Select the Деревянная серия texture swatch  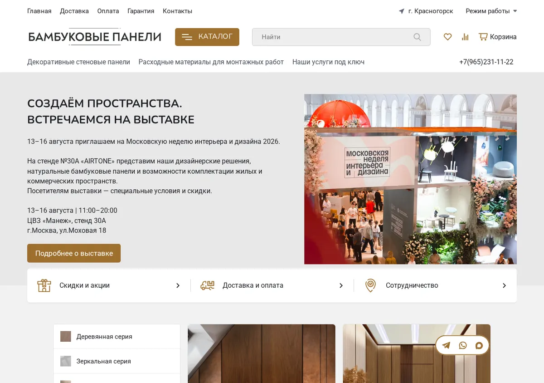pyautogui.click(x=66, y=336)
